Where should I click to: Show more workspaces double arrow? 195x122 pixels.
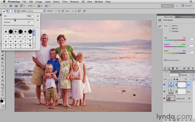176,6
